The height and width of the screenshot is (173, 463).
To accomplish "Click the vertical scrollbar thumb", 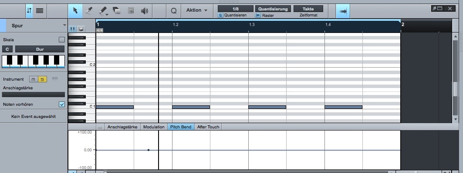I will pyautogui.click(x=455, y=89).
